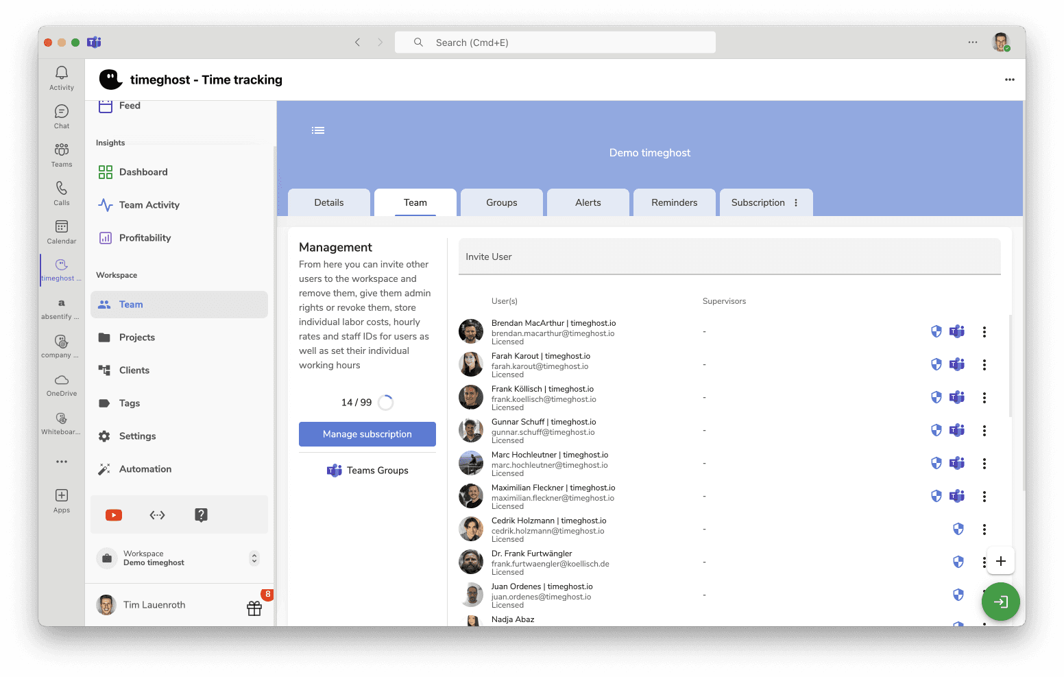1064x677 pixels.
Task: Switch to the Alerts tab
Action: coord(588,202)
